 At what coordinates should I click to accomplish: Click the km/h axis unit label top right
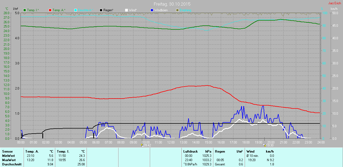(x=334, y=9)
